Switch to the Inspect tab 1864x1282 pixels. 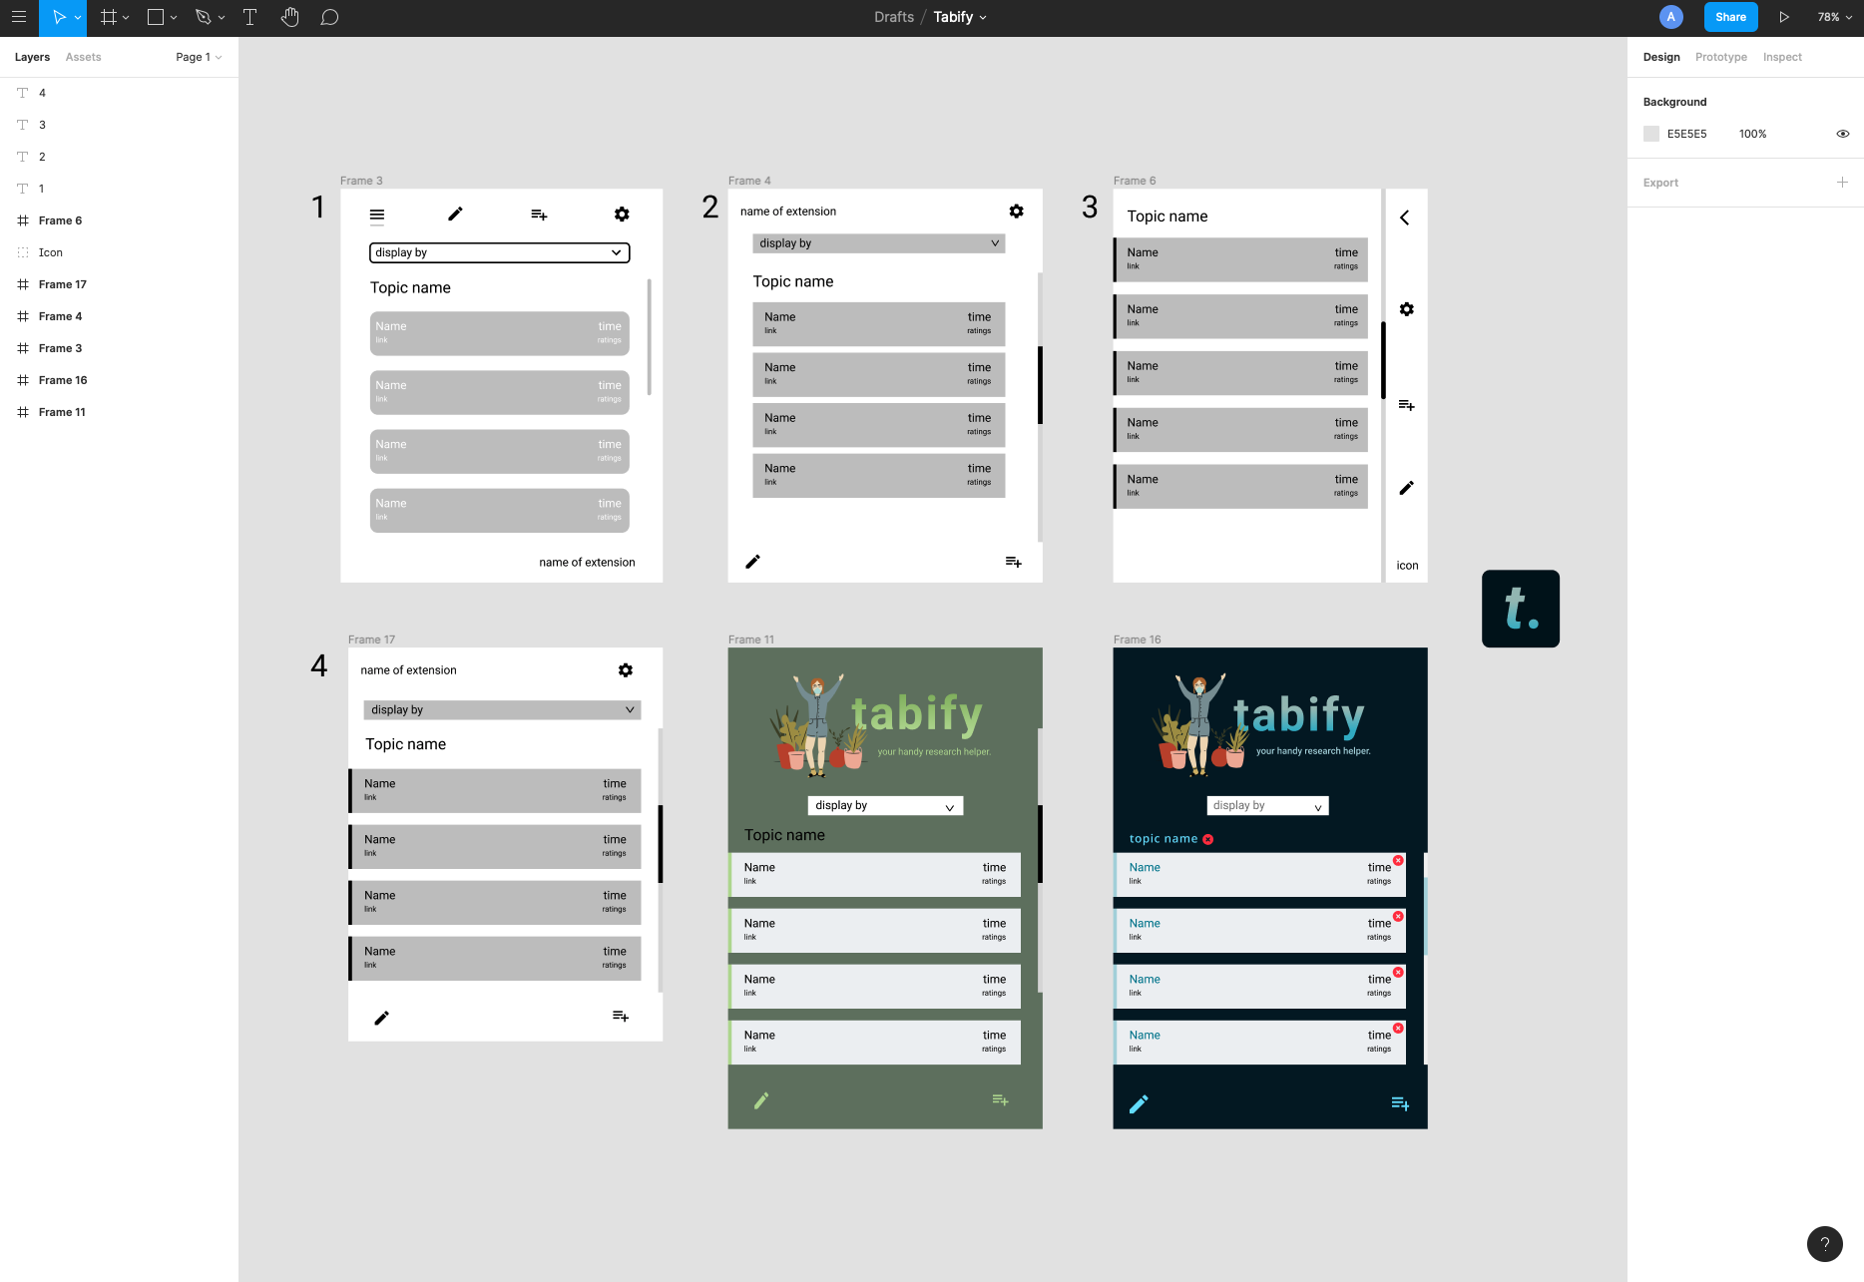pyautogui.click(x=1782, y=57)
